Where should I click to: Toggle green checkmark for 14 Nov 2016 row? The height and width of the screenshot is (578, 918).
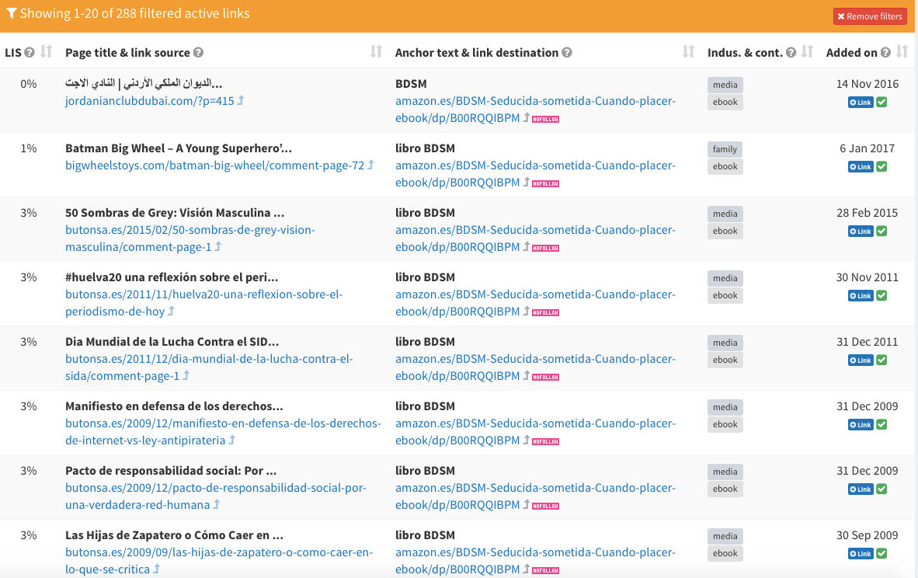(x=881, y=103)
